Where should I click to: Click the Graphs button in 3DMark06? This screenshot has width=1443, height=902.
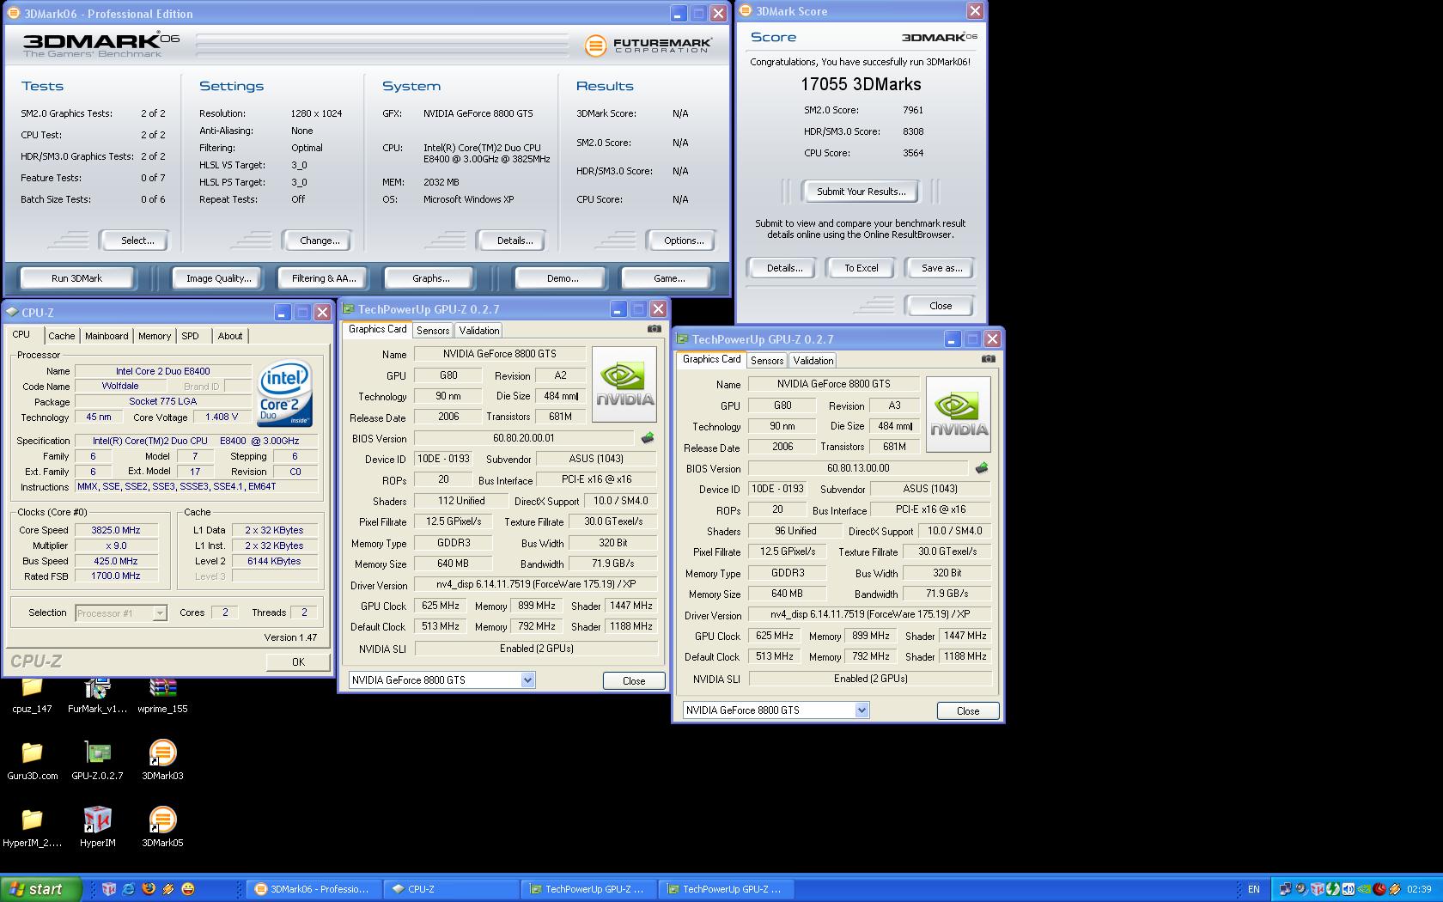click(431, 278)
